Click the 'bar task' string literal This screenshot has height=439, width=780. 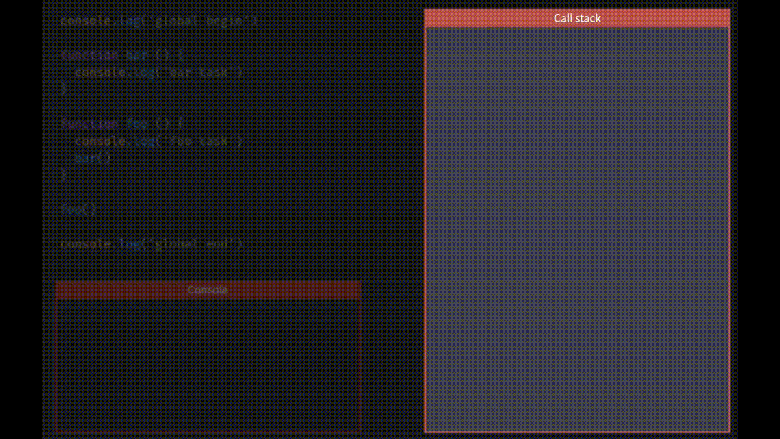tap(198, 72)
